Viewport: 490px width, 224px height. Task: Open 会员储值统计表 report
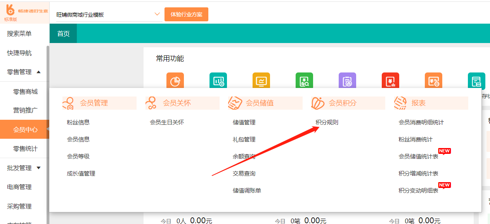pos(418,157)
